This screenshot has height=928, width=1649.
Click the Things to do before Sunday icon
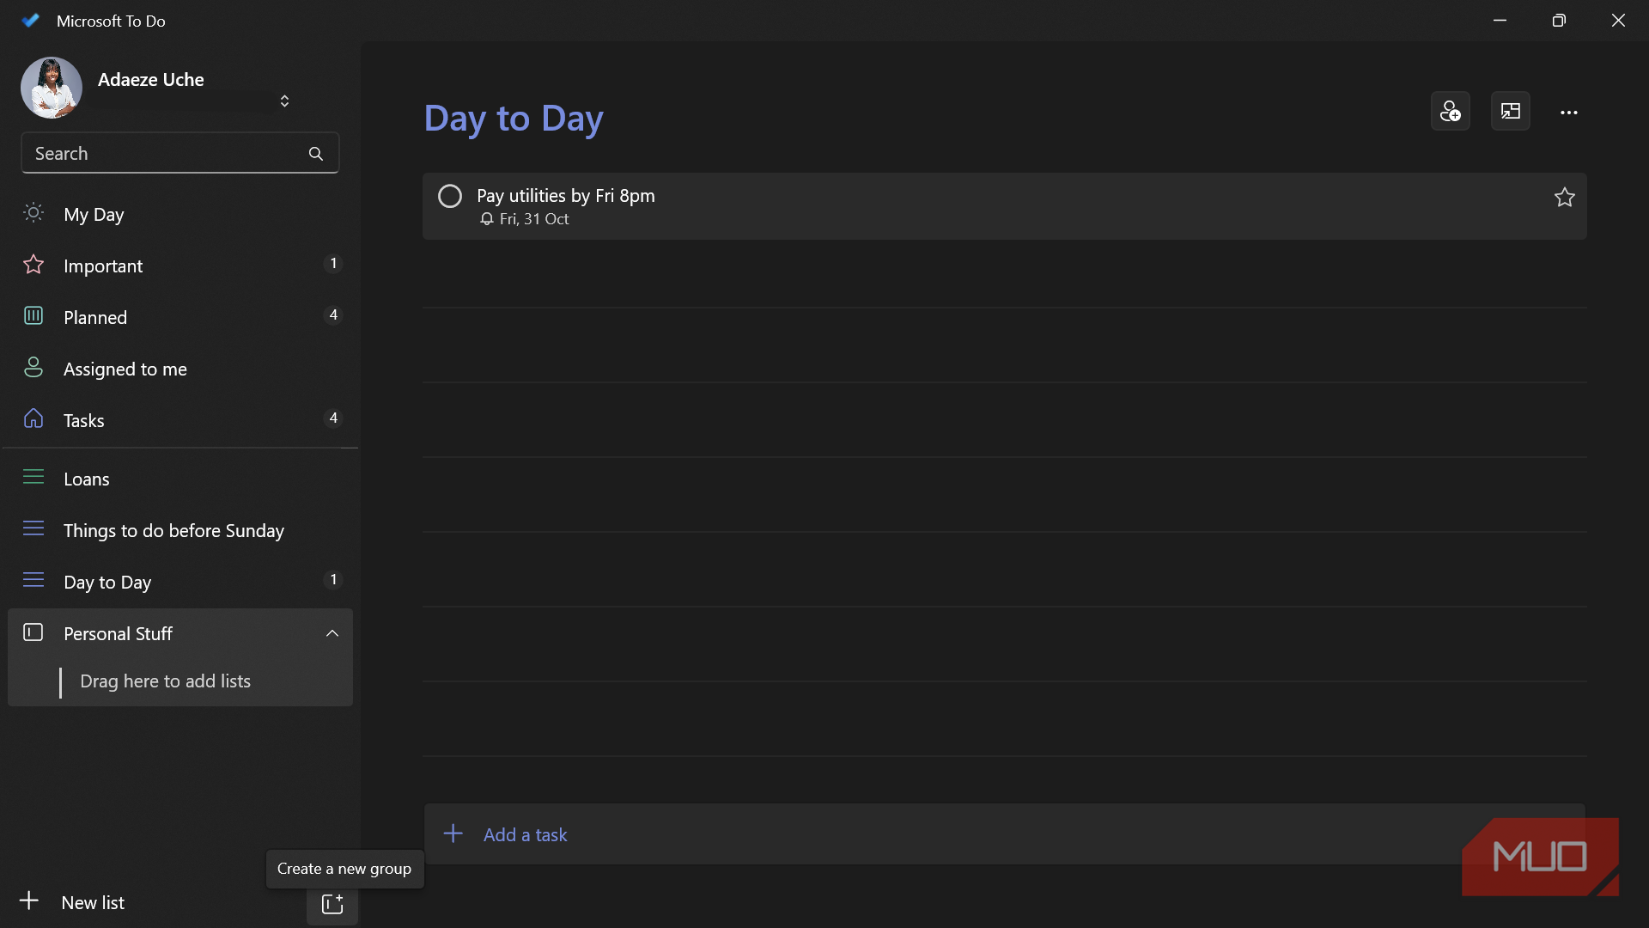33,528
